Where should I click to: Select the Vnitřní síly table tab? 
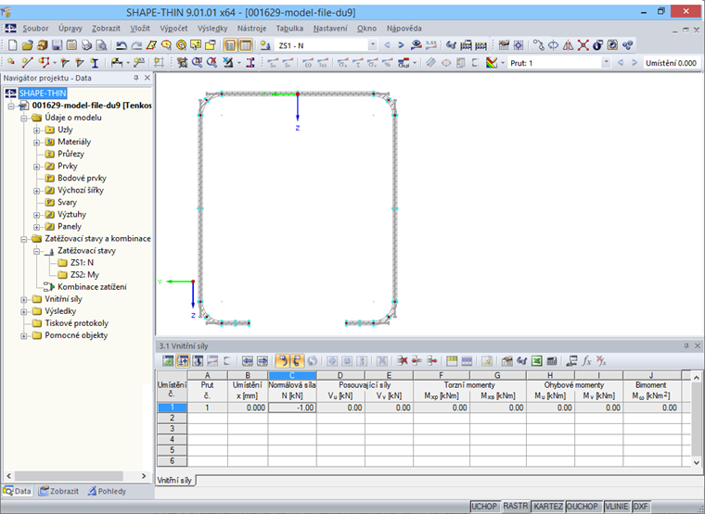[x=175, y=481]
